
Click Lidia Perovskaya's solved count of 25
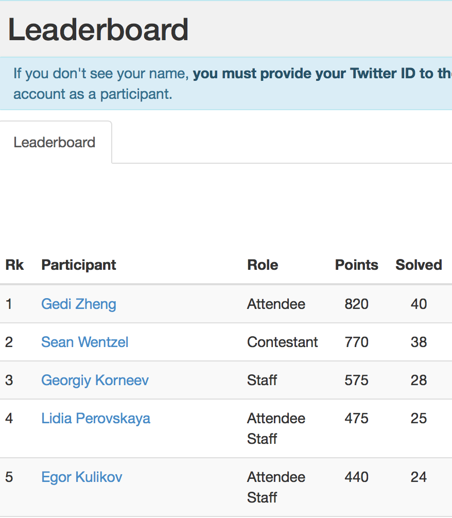pyautogui.click(x=419, y=419)
